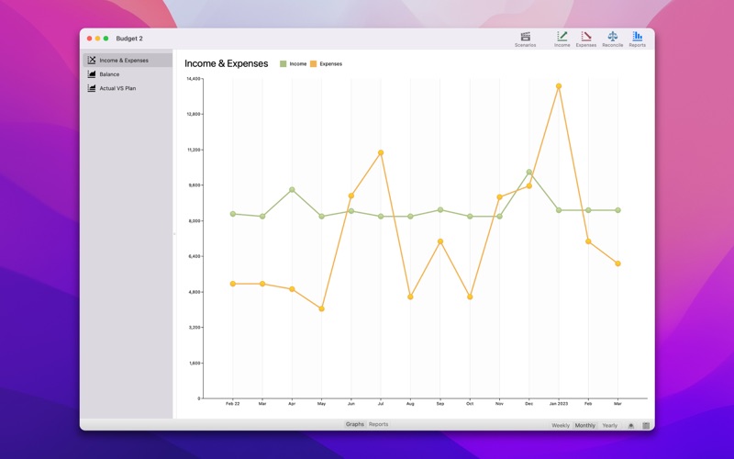Open the Scenarios toolbar icon
This screenshot has height=459, width=734.
525,39
